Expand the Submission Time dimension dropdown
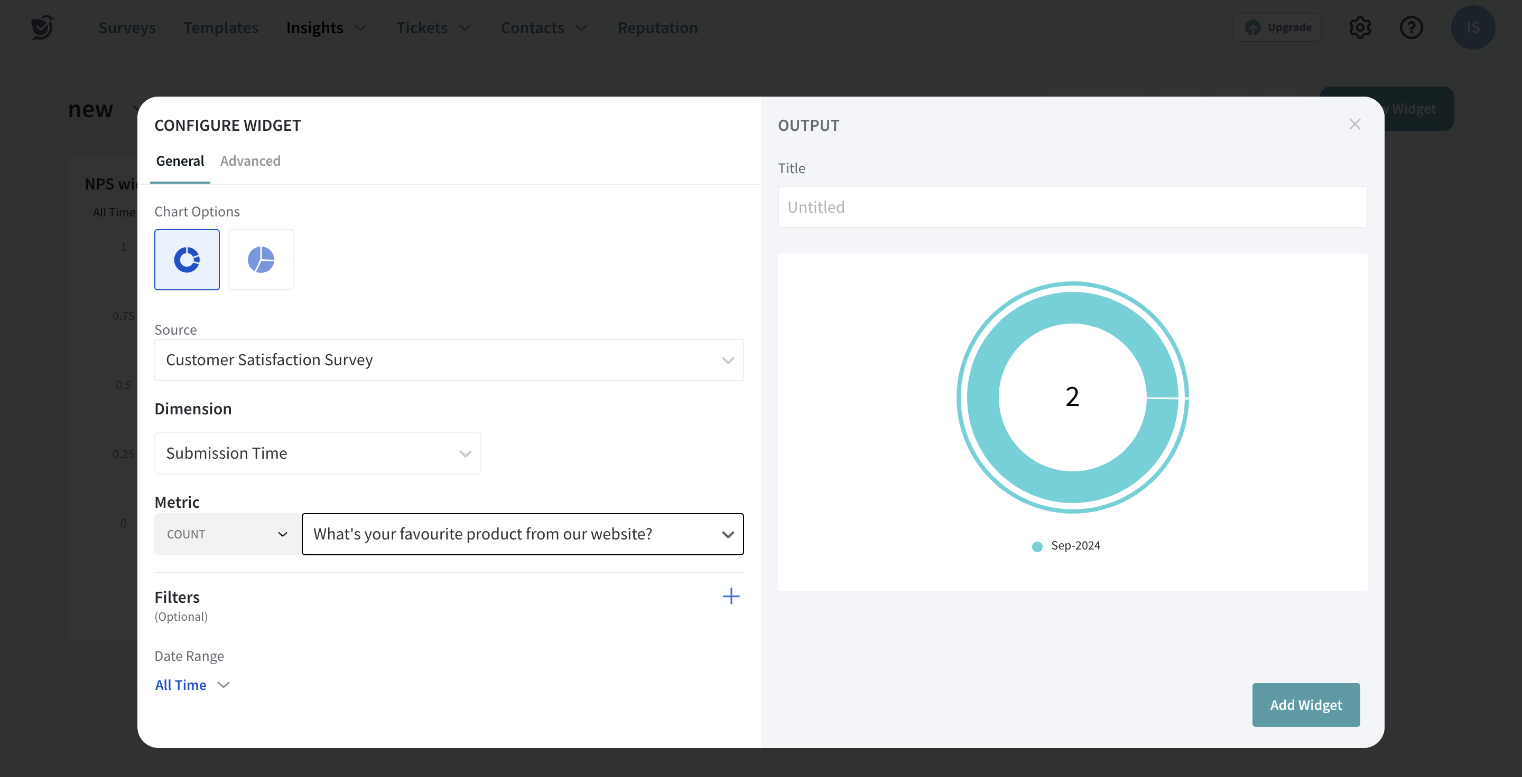 point(317,453)
